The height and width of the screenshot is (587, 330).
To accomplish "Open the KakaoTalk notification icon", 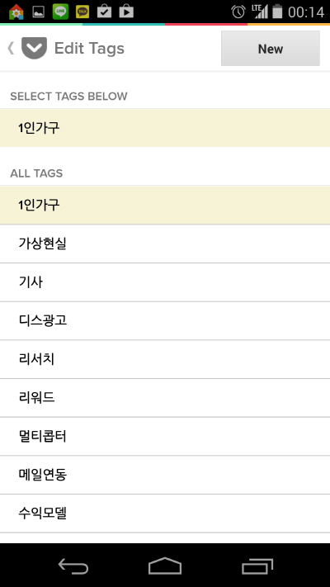I will 82,12.
